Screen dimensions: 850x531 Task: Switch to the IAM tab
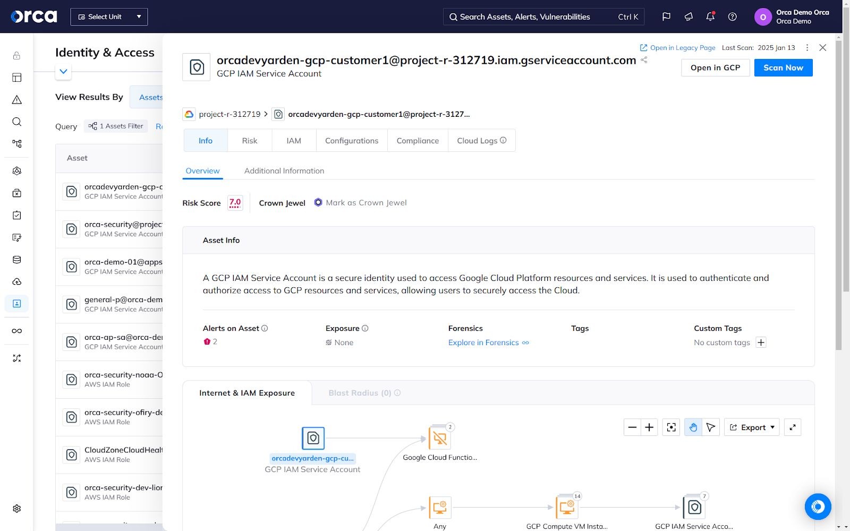pos(294,141)
